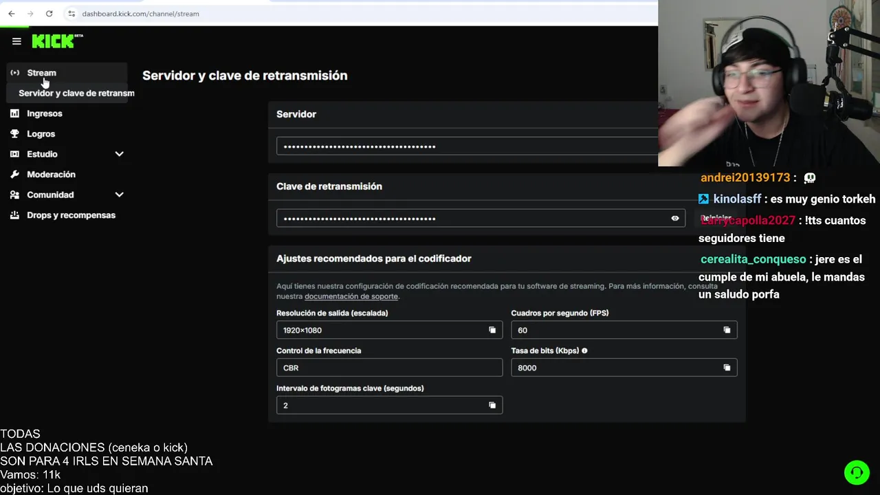Click the Drops gift icon
This screenshot has width=880, height=495.
pyautogui.click(x=14, y=215)
